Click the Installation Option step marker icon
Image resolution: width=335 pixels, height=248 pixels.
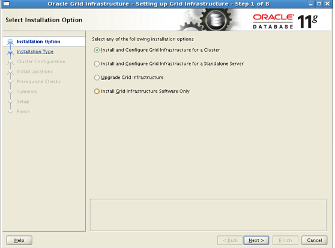pyautogui.click(x=10, y=42)
